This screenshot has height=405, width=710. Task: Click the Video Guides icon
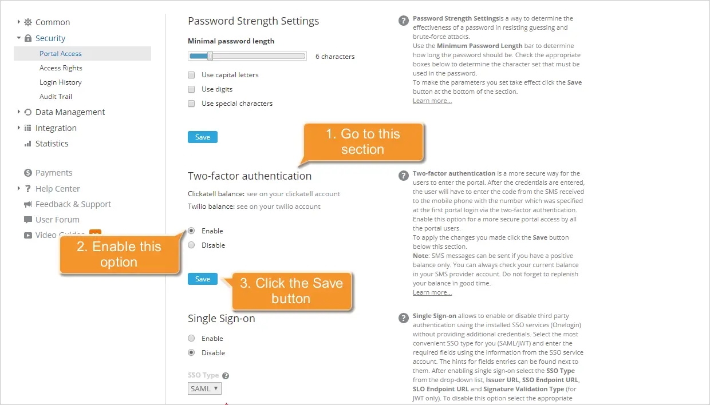tap(27, 235)
